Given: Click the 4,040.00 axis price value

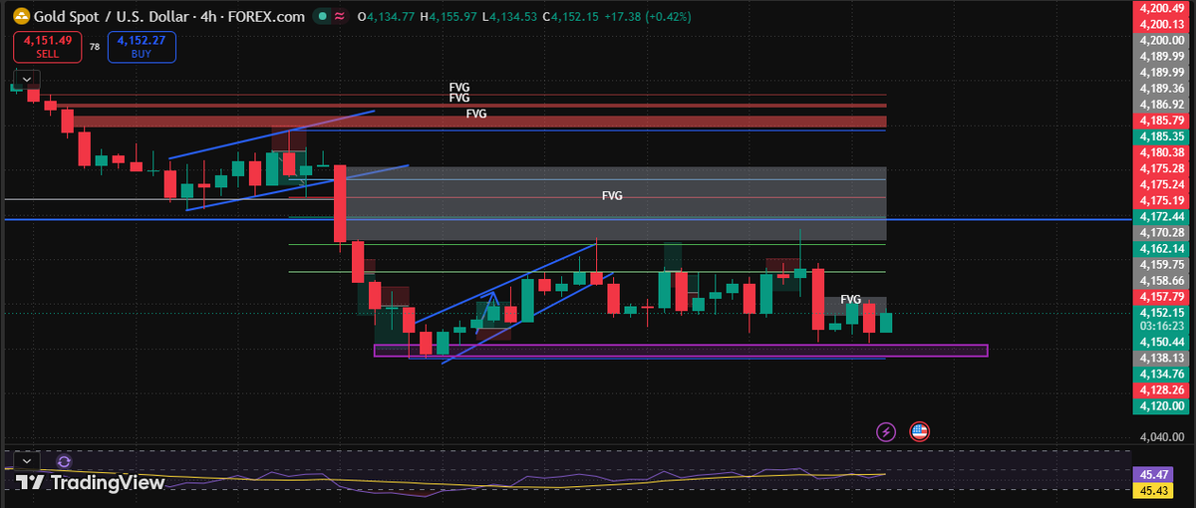Looking at the screenshot, I should [x=1164, y=437].
